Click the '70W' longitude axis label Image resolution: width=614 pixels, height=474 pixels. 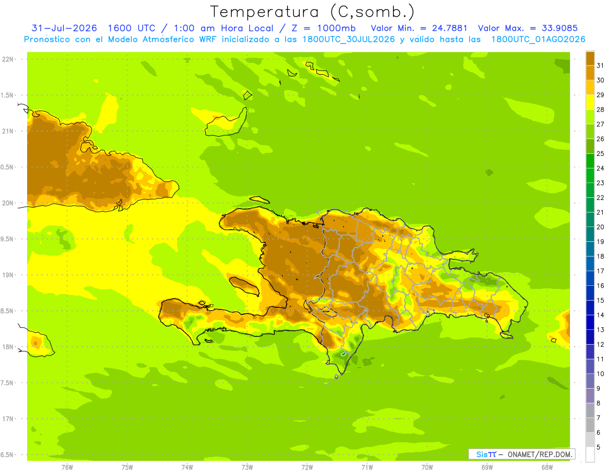pos(427,467)
